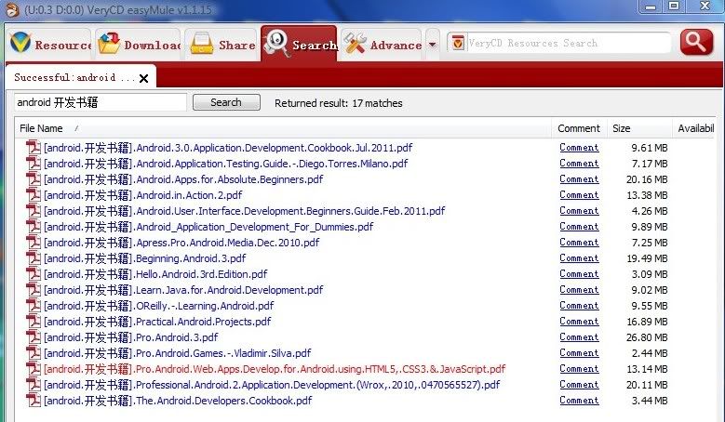Image resolution: width=725 pixels, height=422 pixels.
Task: Select file Learn.Java.for.Android.Development.pdf
Action: (183, 290)
